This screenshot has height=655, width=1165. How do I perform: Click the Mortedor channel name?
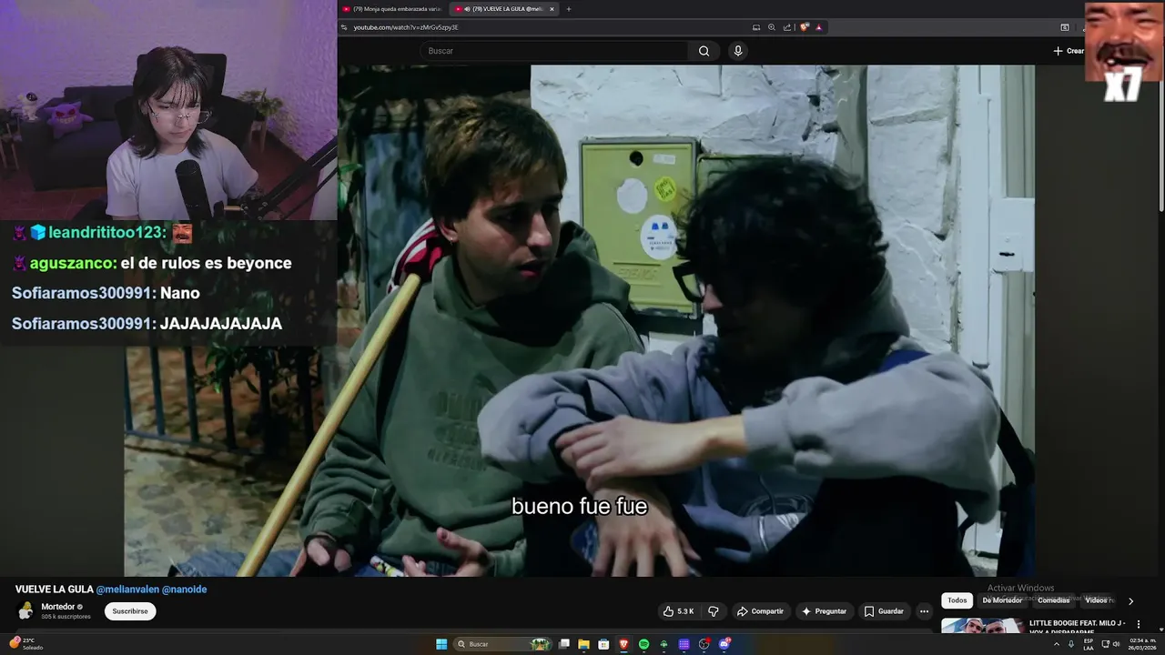tap(58, 607)
